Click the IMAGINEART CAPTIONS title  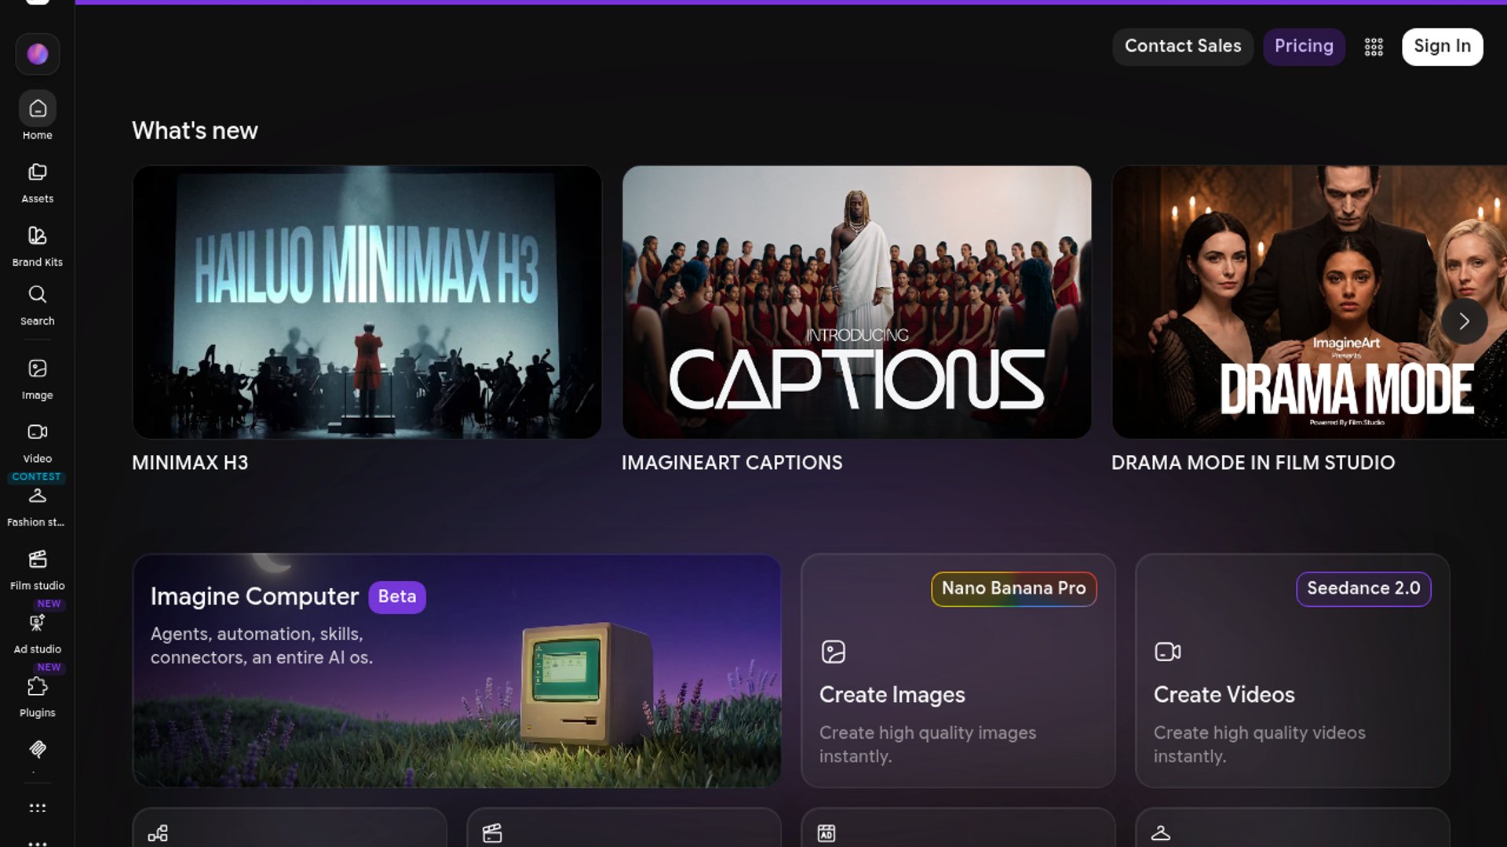tap(732, 463)
